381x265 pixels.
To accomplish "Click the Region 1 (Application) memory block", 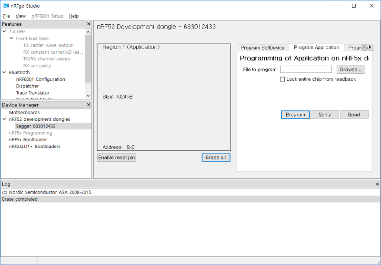I will coord(164,98).
